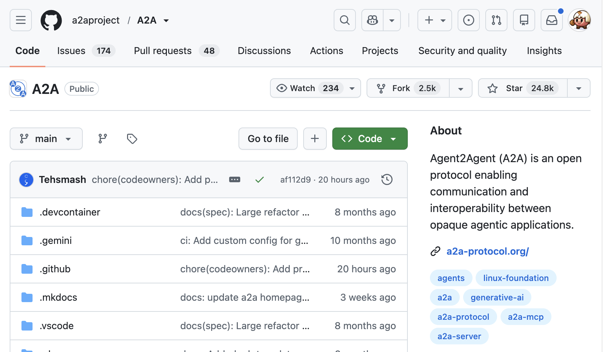Visit the a2a-protocol.org/ website link
The image size is (603, 352).
pos(487,251)
